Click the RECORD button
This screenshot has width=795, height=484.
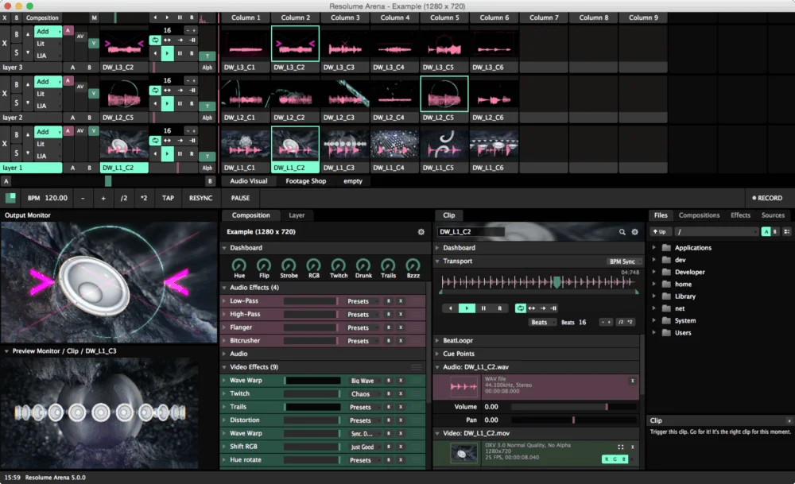[x=767, y=198]
